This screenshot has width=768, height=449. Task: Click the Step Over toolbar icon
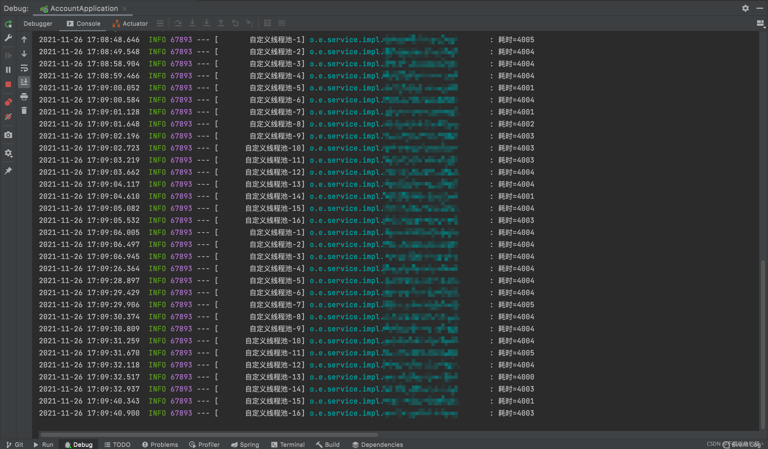[x=178, y=24]
